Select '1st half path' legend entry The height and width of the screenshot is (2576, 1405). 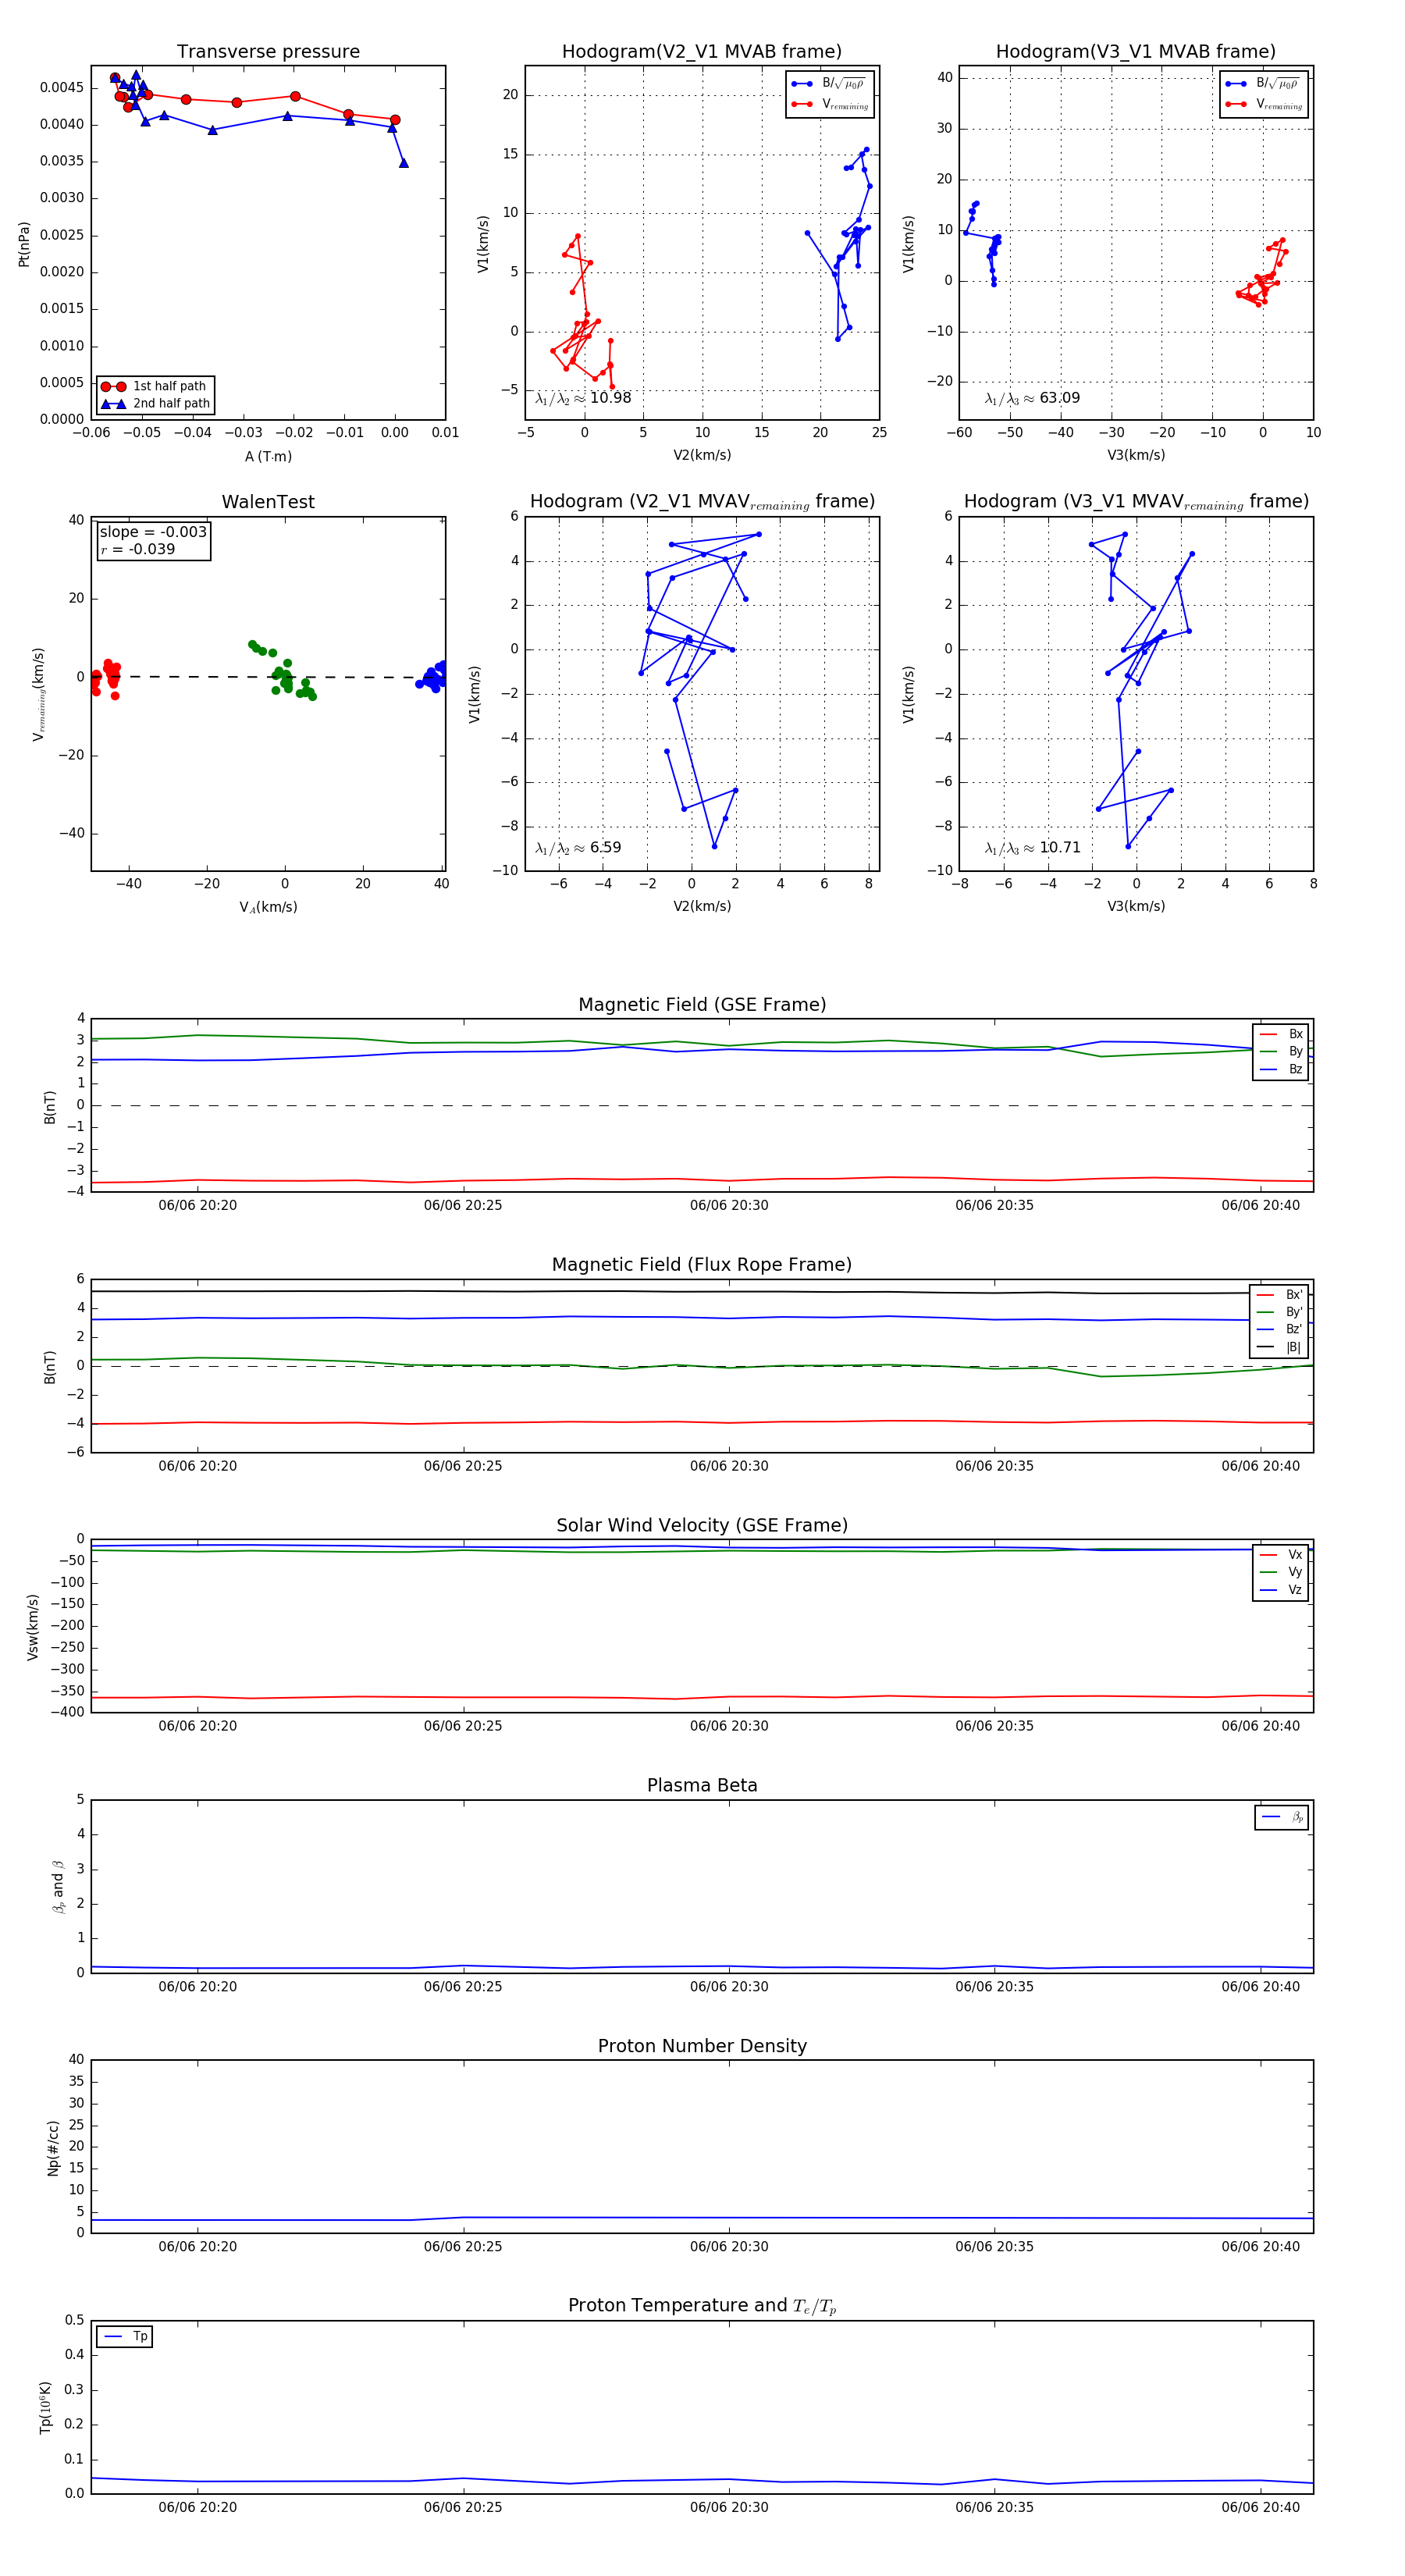(x=155, y=386)
